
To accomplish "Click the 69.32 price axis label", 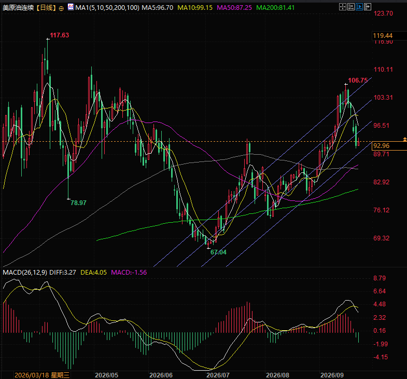I will [381, 238].
